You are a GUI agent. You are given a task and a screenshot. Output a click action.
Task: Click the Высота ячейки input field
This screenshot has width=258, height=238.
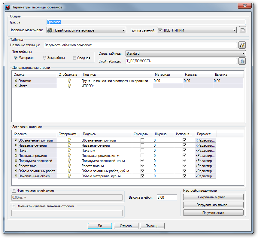(x=167, y=197)
